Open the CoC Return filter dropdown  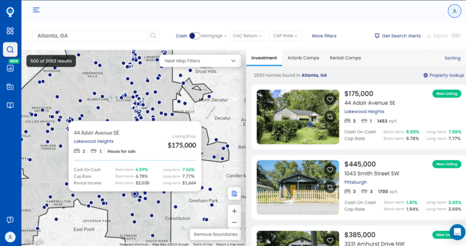coord(247,36)
